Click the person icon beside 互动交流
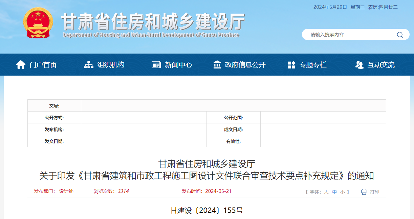 [359, 64]
